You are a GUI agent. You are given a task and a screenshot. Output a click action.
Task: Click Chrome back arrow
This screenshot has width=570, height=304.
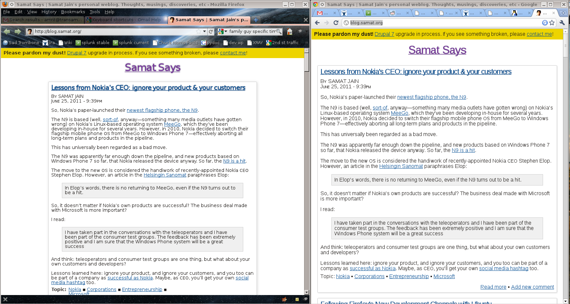(317, 23)
